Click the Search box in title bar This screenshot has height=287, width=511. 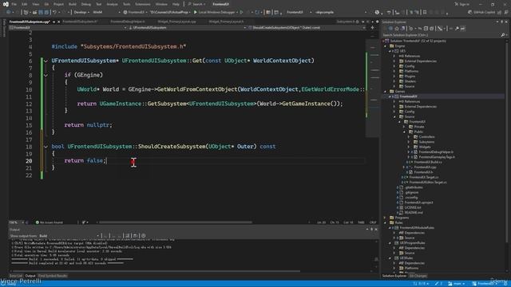196,4
